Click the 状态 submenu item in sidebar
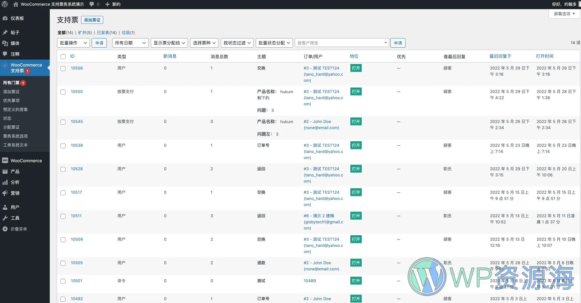Viewport: 581px width, 303px height. [7, 118]
